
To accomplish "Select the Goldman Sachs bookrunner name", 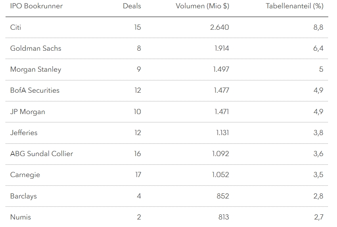I will pos(36,48).
